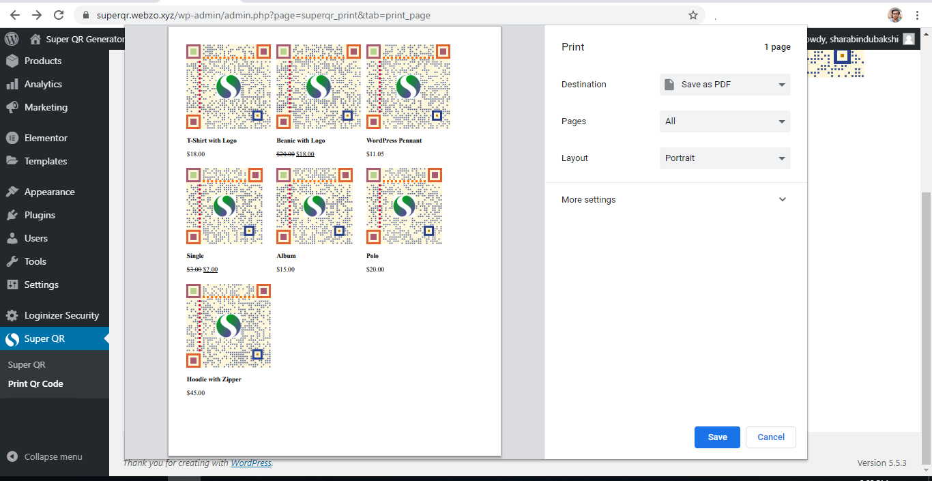The image size is (932, 481).
Task: Click the WordPress logo in admin bar
Action: (x=12, y=39)
